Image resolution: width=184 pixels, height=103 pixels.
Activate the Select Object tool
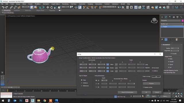click(32, 7)
